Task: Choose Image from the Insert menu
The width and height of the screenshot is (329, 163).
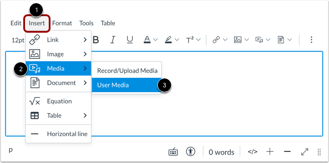Action: [58, 54]
